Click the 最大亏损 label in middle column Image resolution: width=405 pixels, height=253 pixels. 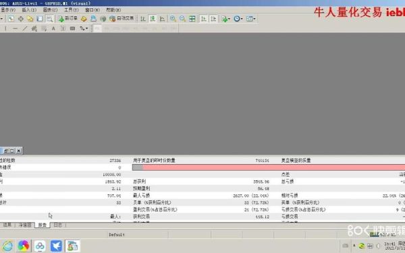(x=142, y=196)
